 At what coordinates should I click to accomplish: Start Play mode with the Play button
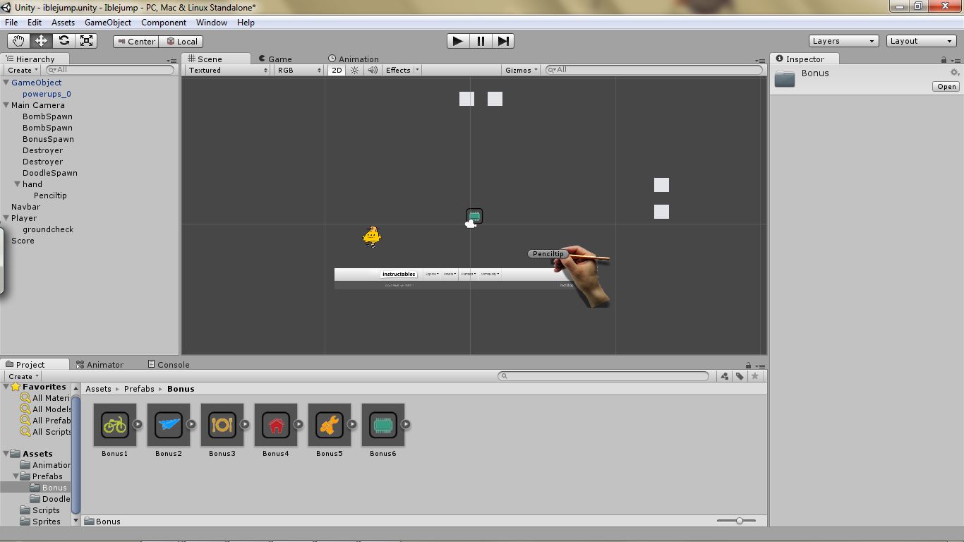click(x=458, y=41)
